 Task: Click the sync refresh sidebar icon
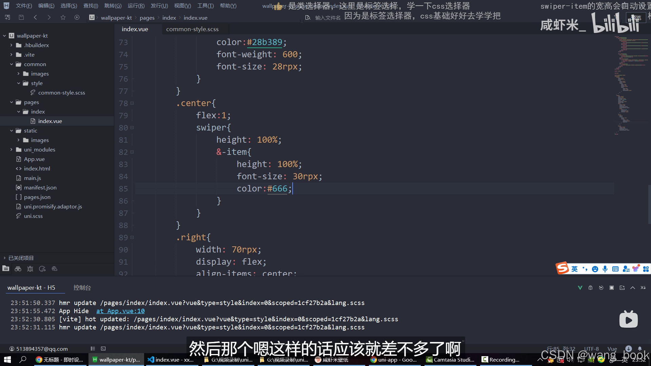tap(42, 269)
